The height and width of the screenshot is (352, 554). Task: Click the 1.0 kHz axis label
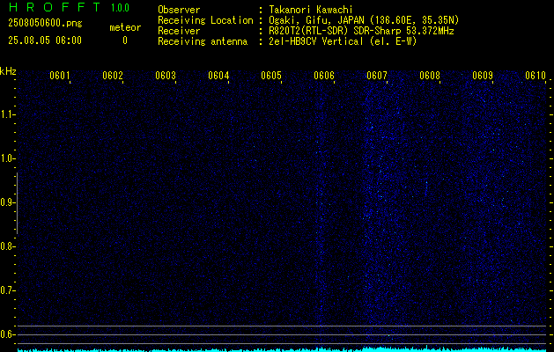pyautogui.click(x=7, y=158)
